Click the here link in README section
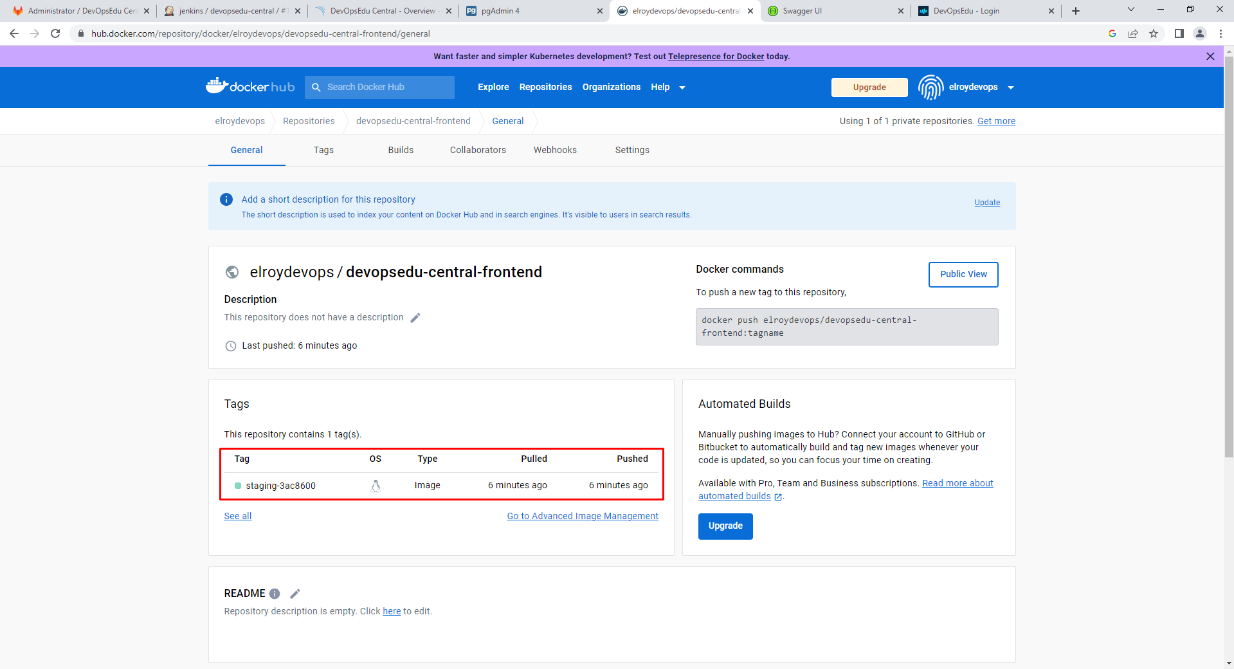The height and width of the screenshot is (669, 1234). coord(392,612)
